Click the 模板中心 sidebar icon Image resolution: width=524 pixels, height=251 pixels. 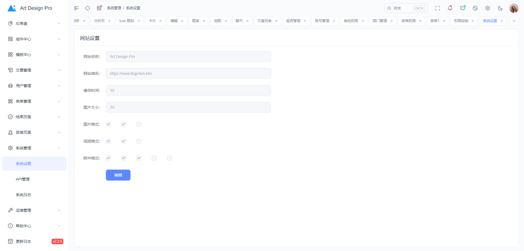10,54
